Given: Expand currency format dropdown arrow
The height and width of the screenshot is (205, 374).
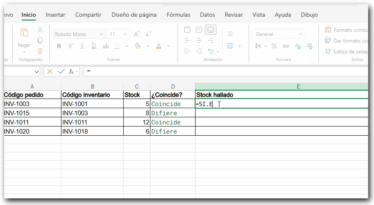Looking at the screenshot, I should click(265, 46).
